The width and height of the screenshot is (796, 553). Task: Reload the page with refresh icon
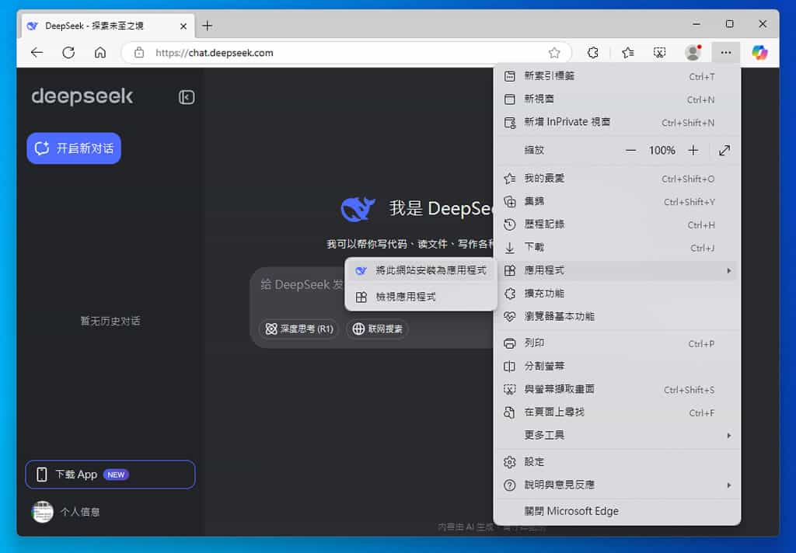click(x=68, y=52)
